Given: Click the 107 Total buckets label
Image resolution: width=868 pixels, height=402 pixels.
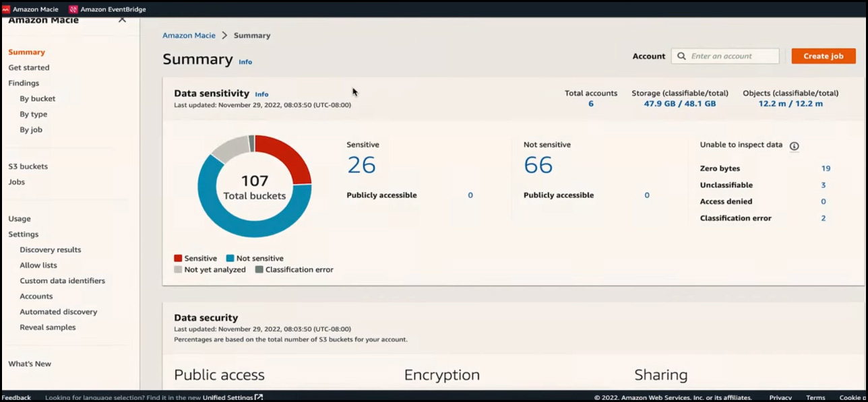Looking at the screenshot, I should 255,187.
